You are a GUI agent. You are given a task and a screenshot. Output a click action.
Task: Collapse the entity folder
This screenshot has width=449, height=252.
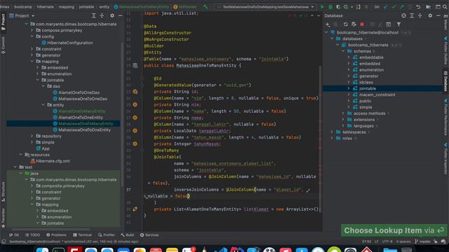pyautogui.click(x=43, y=105)
